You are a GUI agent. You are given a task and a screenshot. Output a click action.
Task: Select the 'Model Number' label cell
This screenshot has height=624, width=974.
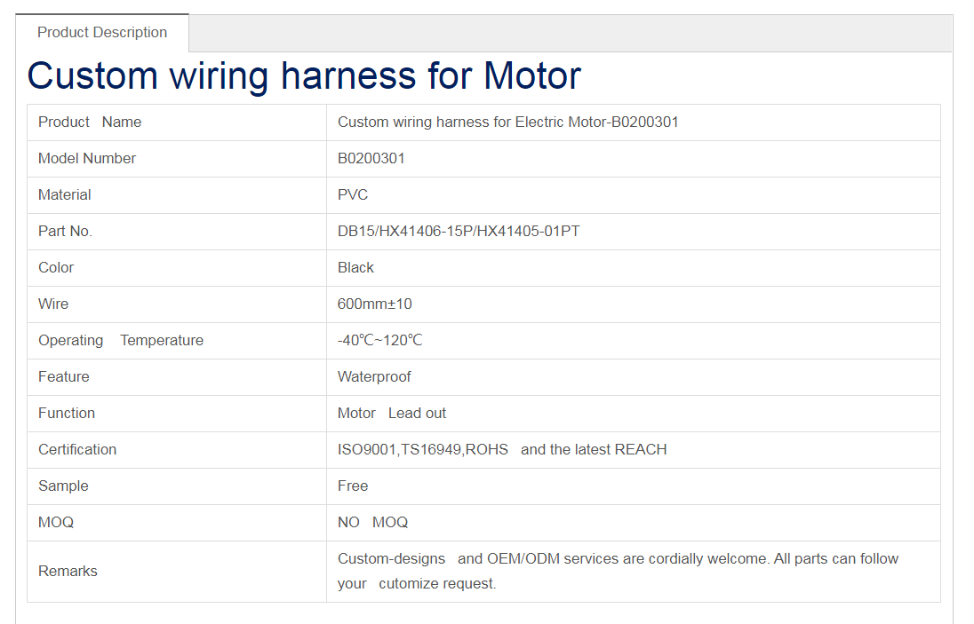click(x=87, y=159)
